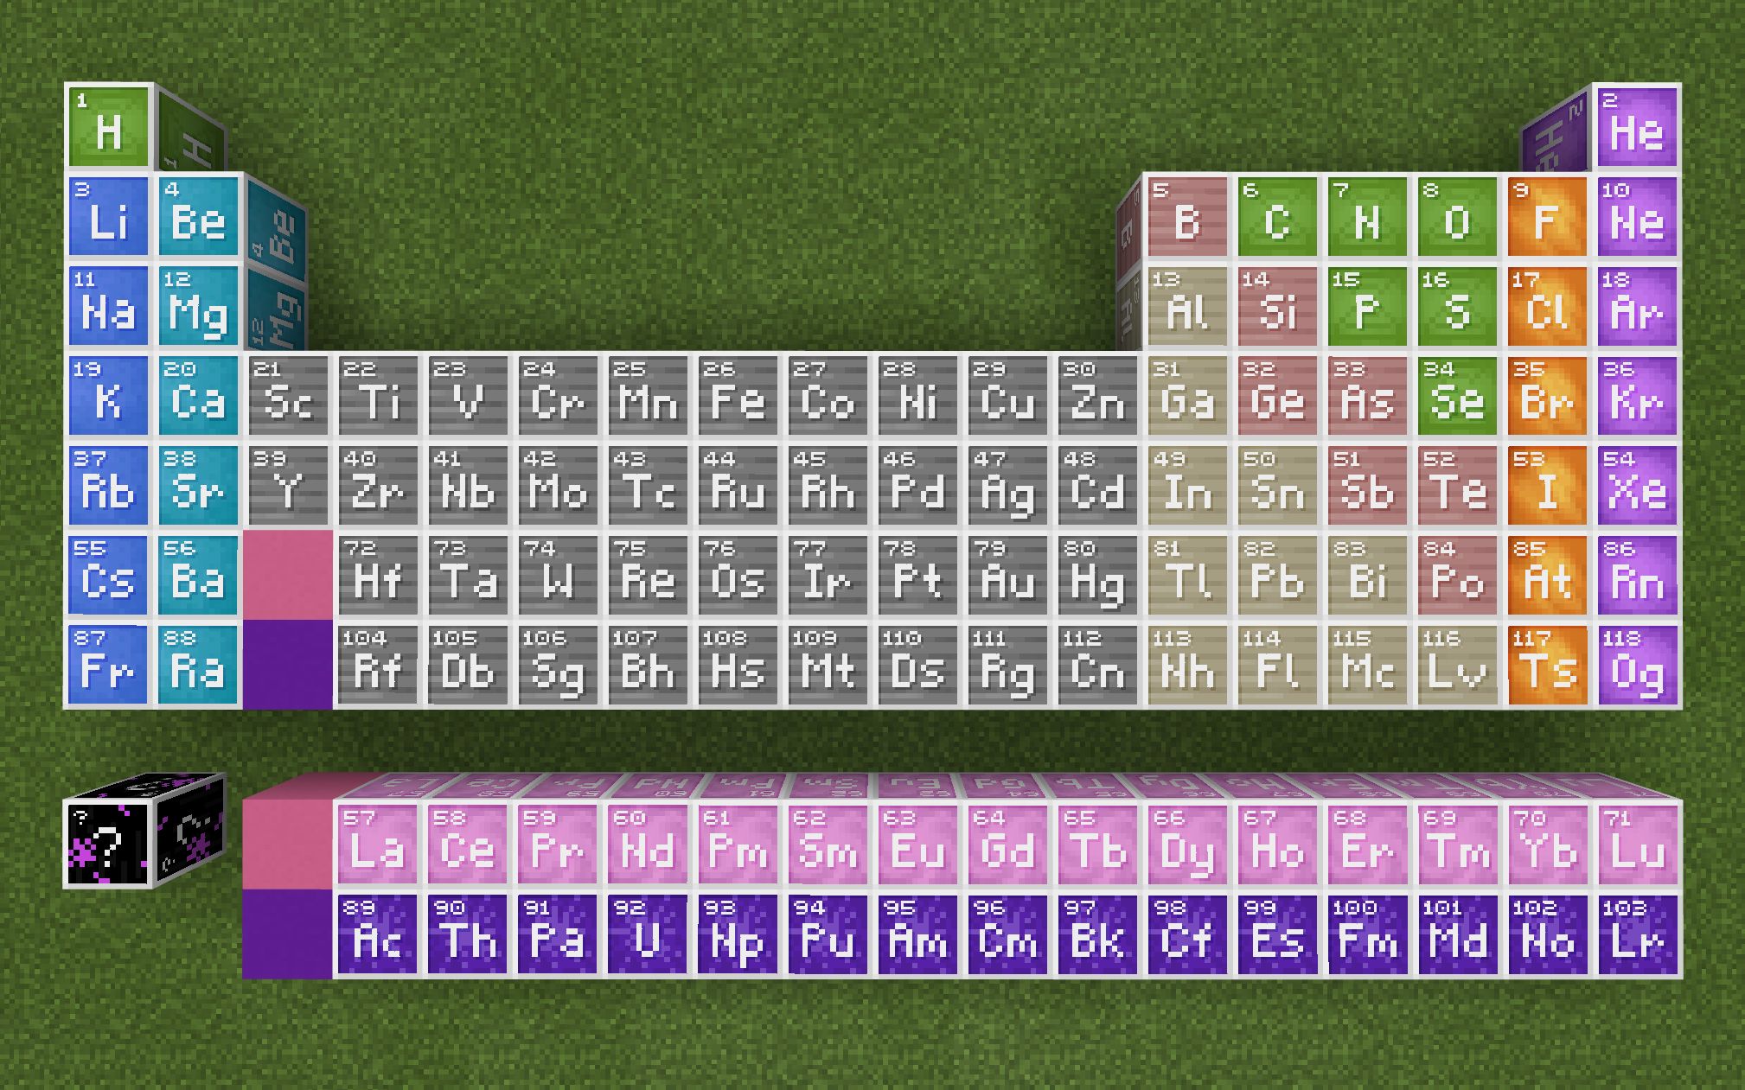Click the Xenon (Xe) element block

coord(1637,486)
